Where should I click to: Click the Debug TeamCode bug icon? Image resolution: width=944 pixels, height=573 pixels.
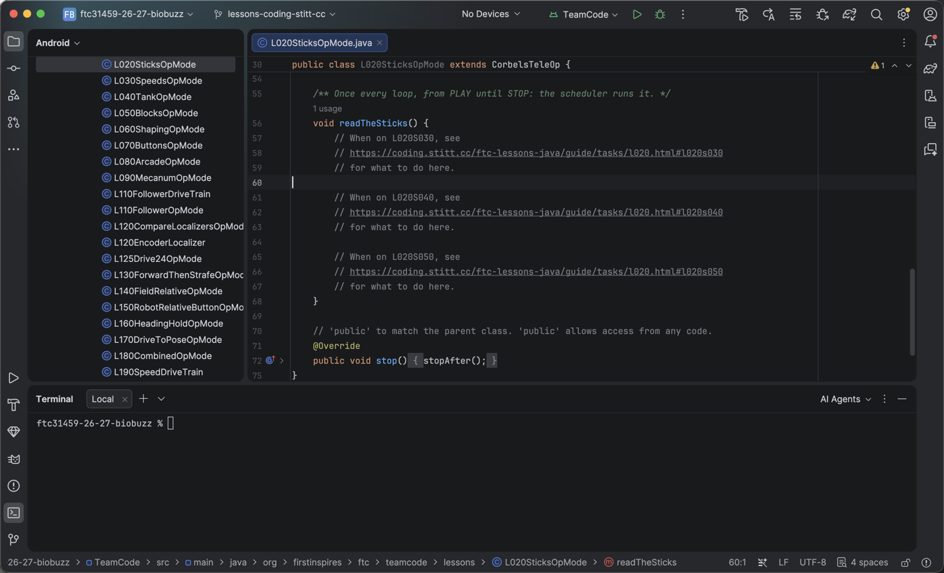[x=660, y=14]
